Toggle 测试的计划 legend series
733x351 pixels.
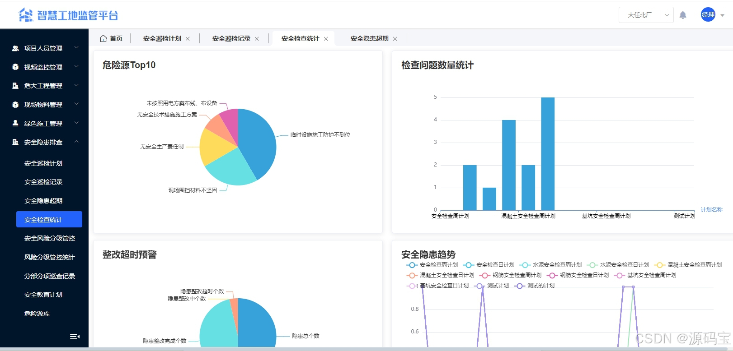coord(535,286)
